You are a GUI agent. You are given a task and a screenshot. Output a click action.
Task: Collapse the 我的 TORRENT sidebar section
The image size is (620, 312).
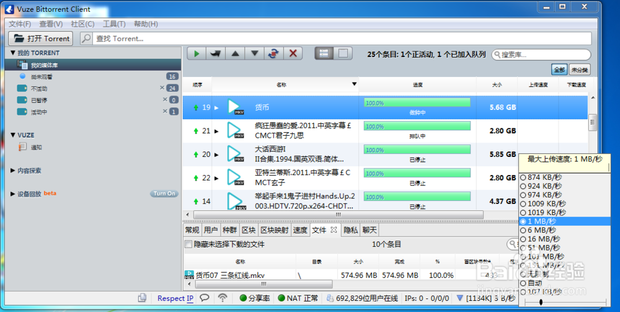pyautogui.click(x=12, y=53)
